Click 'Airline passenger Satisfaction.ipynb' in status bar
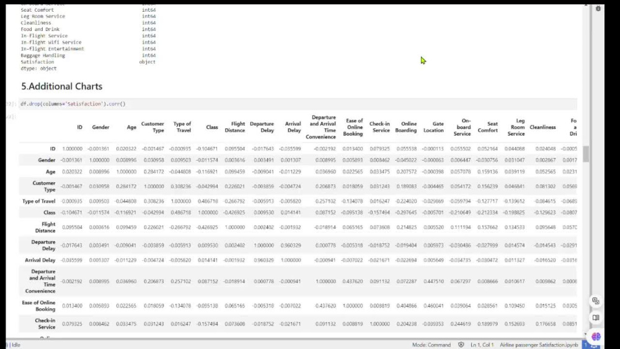Viewport: 620px width, 349px height. pos(539,345)
